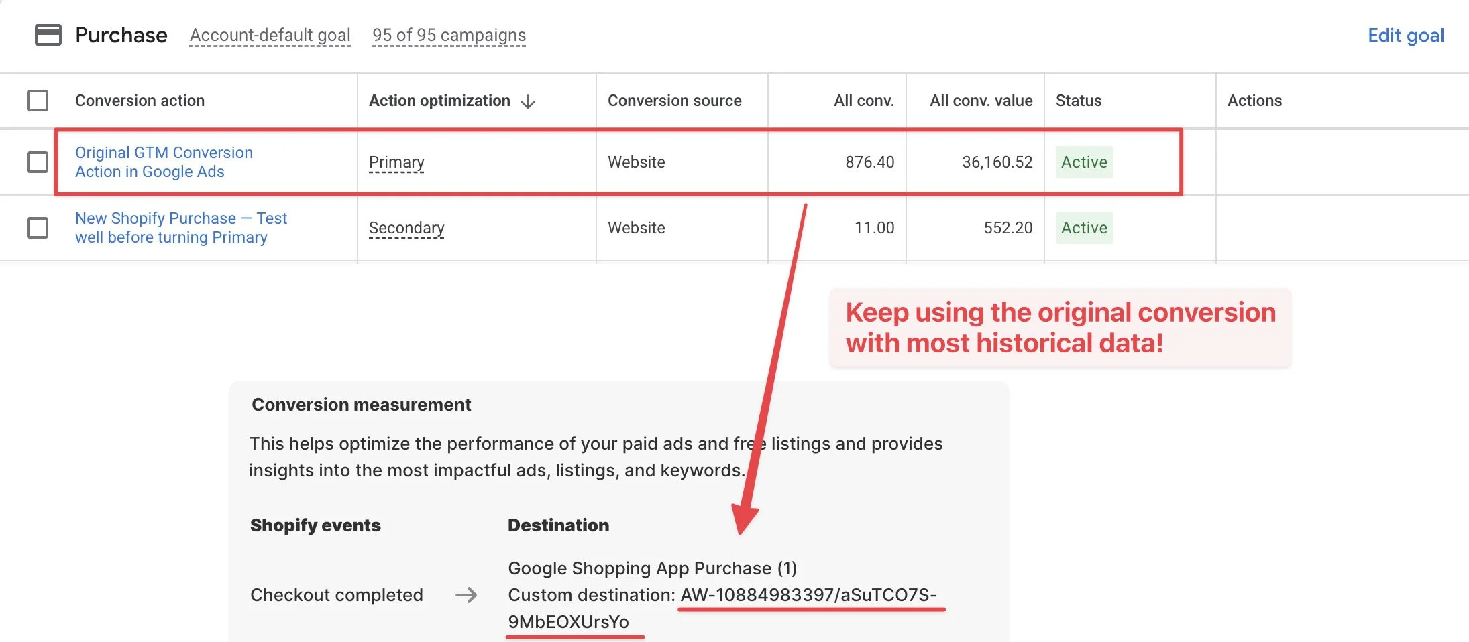Sort by the Conversion action column header
Screen dimensions: 1469x642
(x=140, y=100)
